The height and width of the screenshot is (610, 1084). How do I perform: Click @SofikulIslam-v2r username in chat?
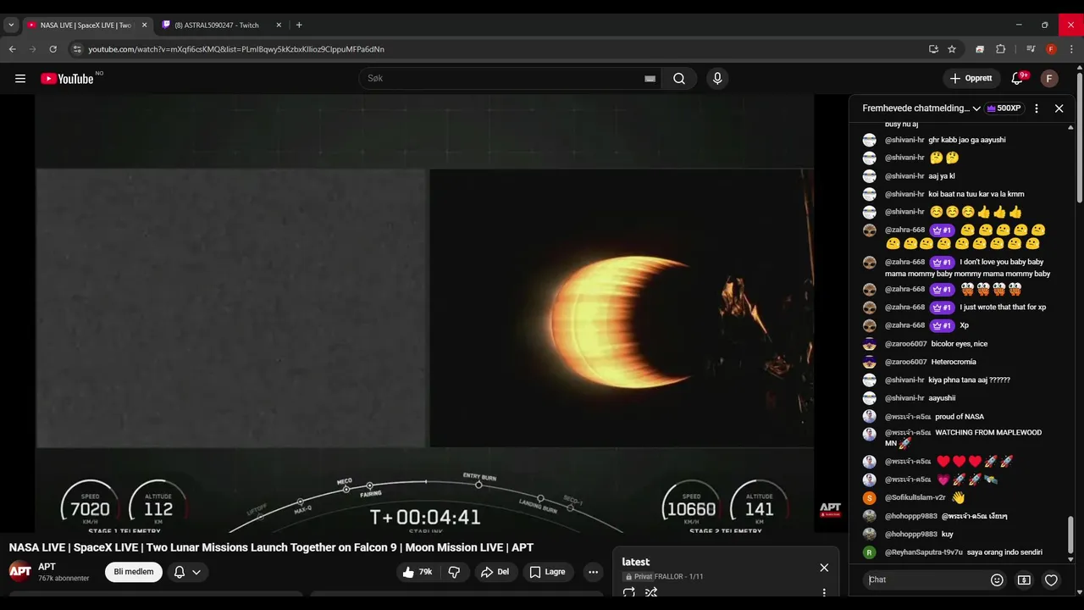pos(915,498)
